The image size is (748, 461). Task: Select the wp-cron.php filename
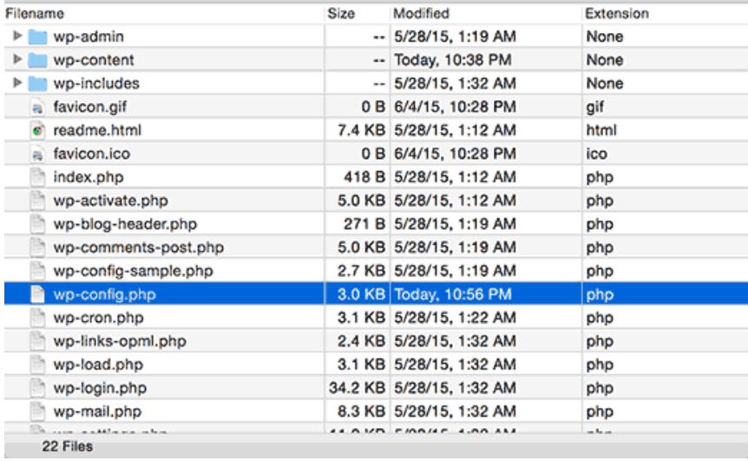pos(98,318)
